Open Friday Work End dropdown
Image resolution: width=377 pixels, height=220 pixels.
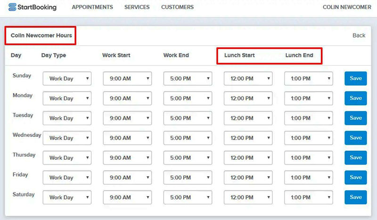pos(188,178)
